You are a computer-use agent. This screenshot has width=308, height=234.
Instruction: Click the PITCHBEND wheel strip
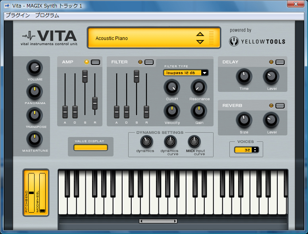(x=31, y=193)
